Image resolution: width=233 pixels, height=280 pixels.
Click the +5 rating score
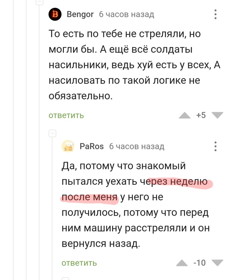point(201,115)
